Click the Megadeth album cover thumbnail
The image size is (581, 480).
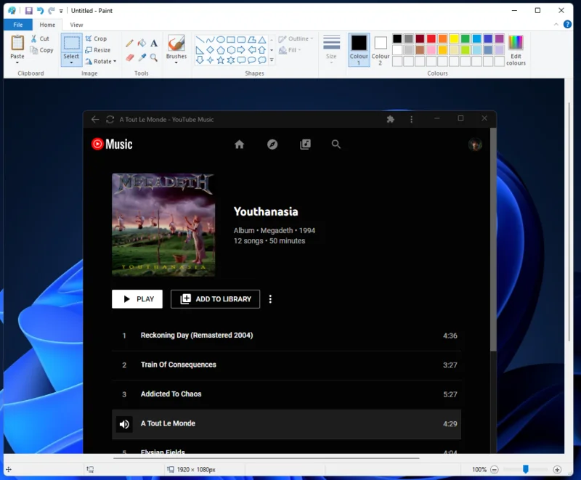coord(163,224)
